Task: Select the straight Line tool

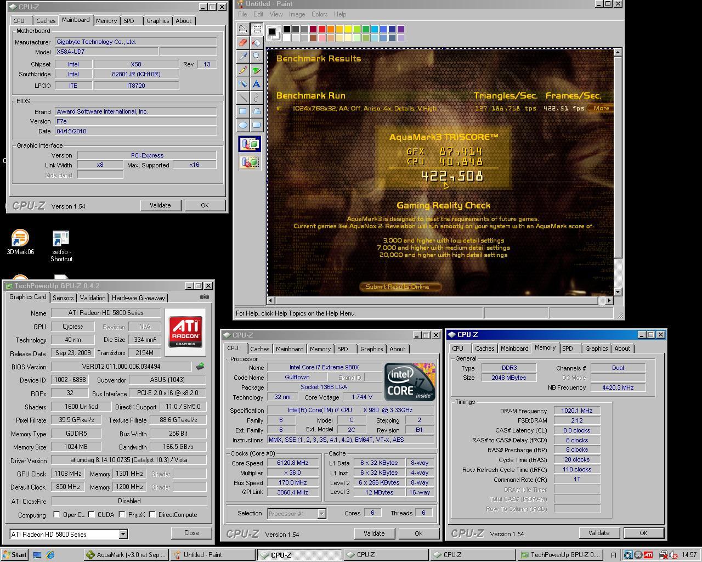Action: click(243, 98)
